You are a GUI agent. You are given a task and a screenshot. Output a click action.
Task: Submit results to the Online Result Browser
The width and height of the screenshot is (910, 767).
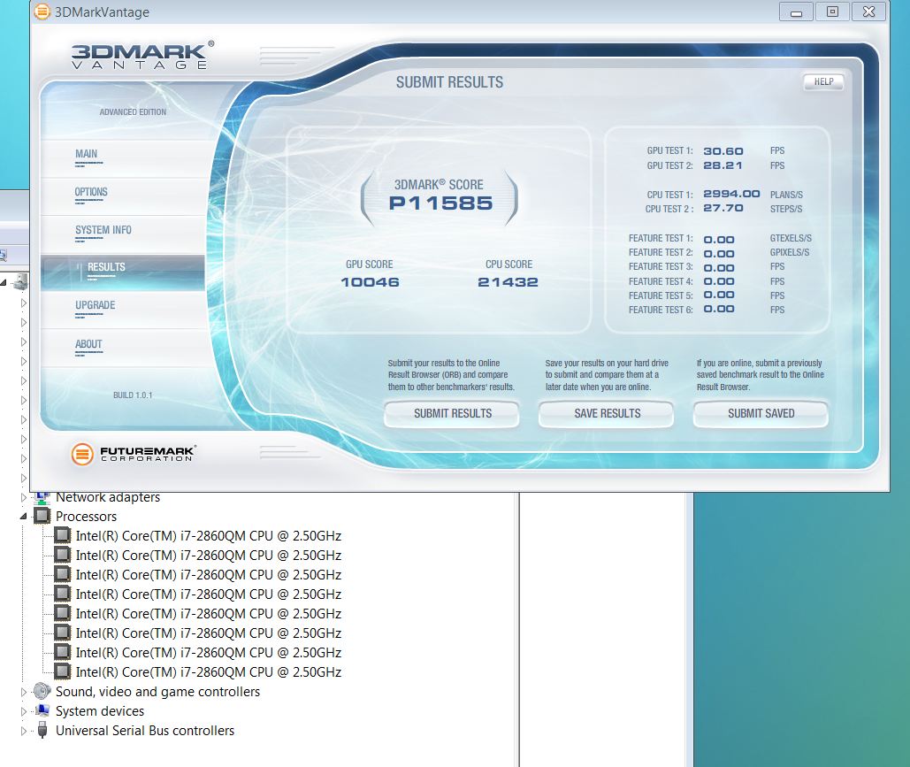tap(452, 414)
